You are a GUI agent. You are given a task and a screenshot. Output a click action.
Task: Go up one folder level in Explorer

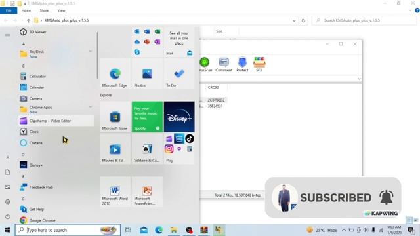click(x=28, y=20)
